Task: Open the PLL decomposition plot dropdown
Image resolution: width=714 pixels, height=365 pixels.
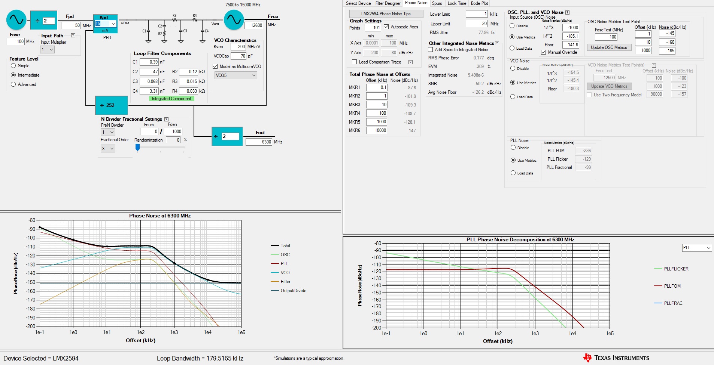Action: 697,248
